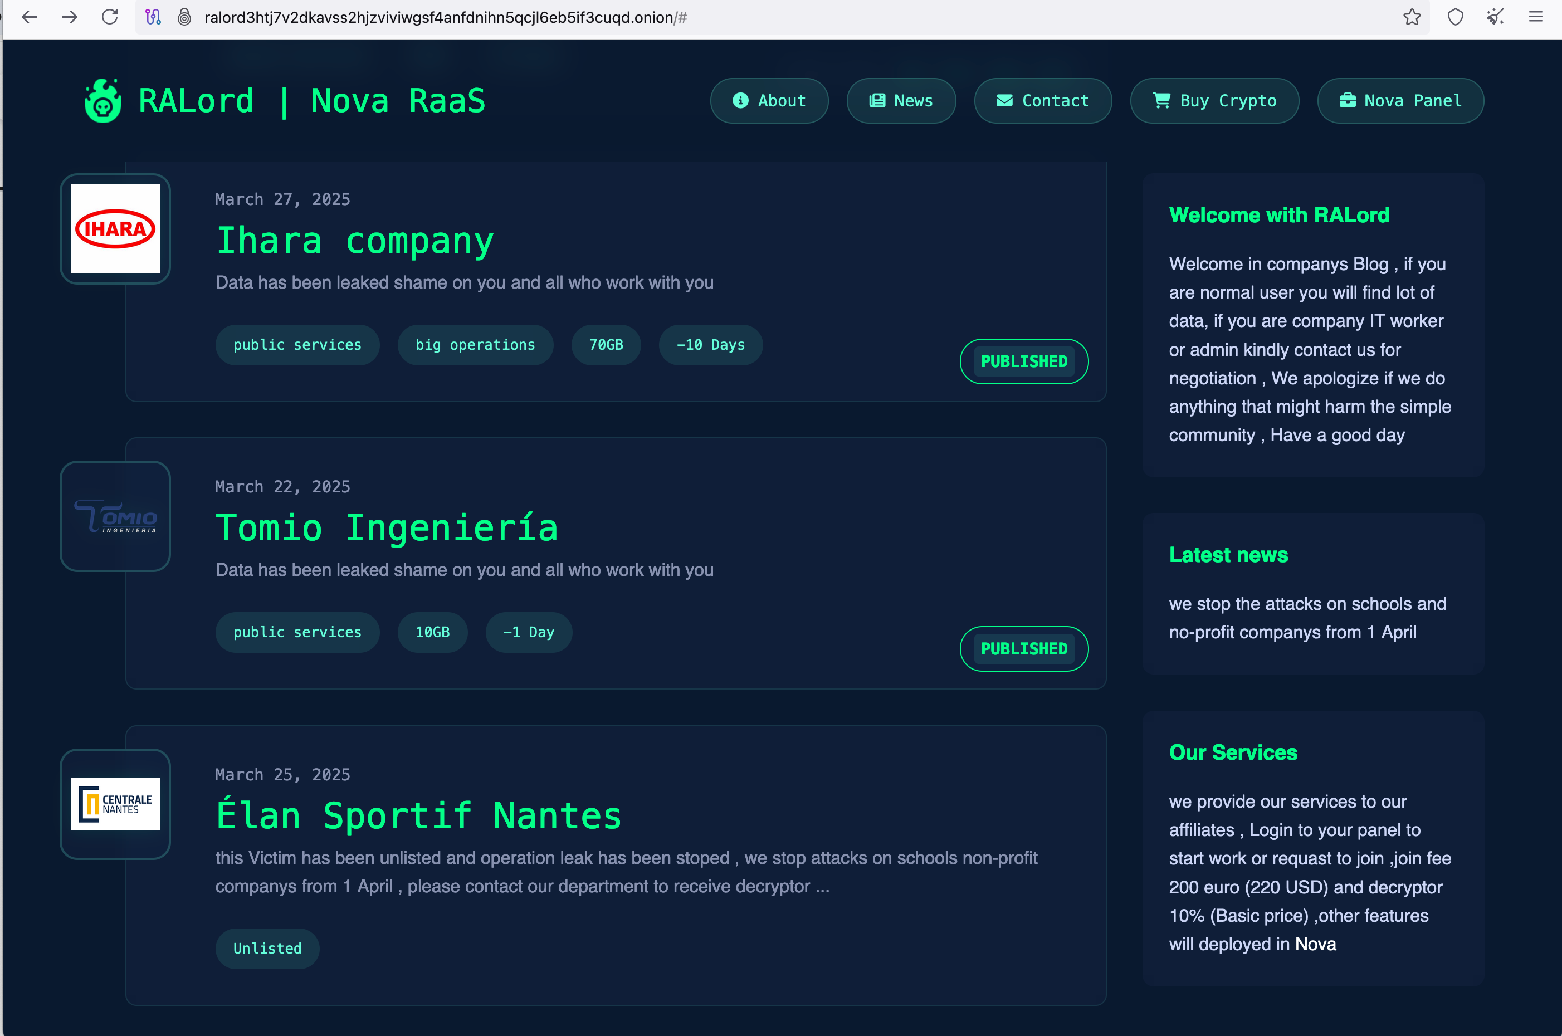1562x1036 pixels.
Task: Click PUBLISHED badge on Tomio Ingeniería
Action: point(1023,649)
